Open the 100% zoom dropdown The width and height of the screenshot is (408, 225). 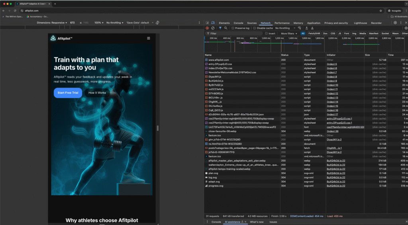[98, 23]
